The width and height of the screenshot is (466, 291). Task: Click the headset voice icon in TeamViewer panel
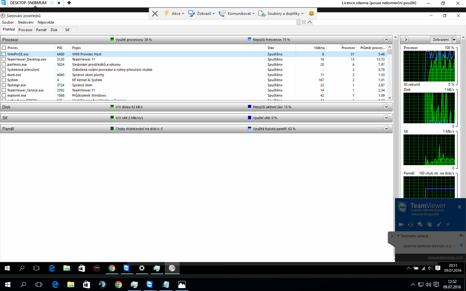click(x=410, y=224)
